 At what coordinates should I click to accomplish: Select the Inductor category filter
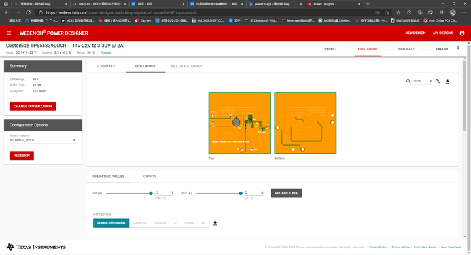point(160,223)
